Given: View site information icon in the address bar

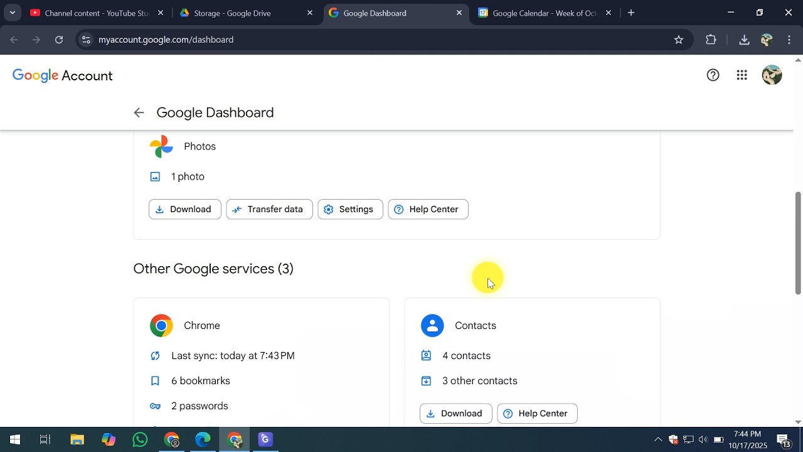Looking at the screenshot, I should (x=86, y=40).
